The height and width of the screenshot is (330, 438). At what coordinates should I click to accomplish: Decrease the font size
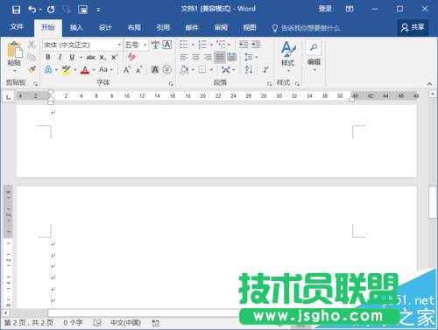click(x=138, y=70)
